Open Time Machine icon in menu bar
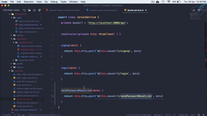Viewport: 207px width, 116px height. tap(163, 2)
